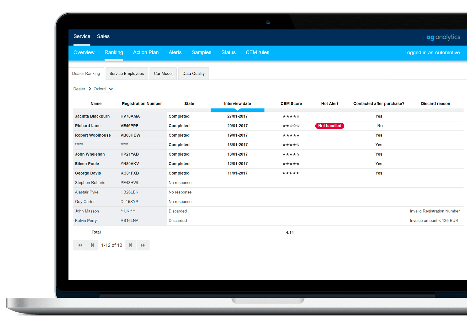Select Eileen Poole name cell

[87, 163]
